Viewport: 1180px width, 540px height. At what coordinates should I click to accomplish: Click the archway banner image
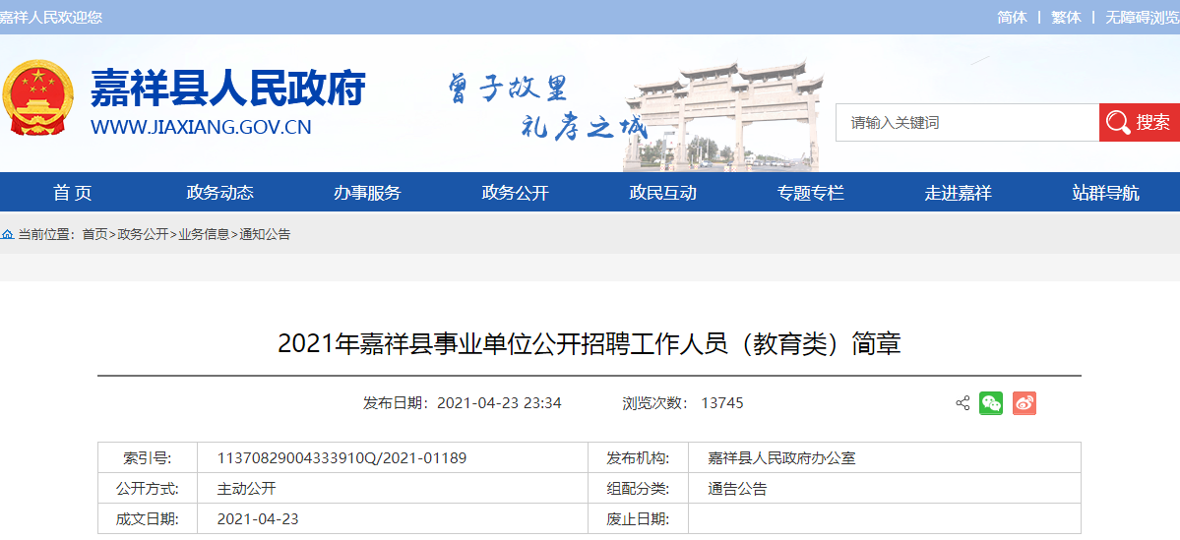(722, 115)
